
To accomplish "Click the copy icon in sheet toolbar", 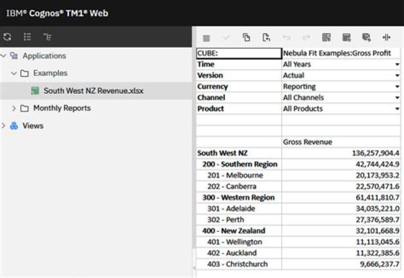I will tap(246, 38).
